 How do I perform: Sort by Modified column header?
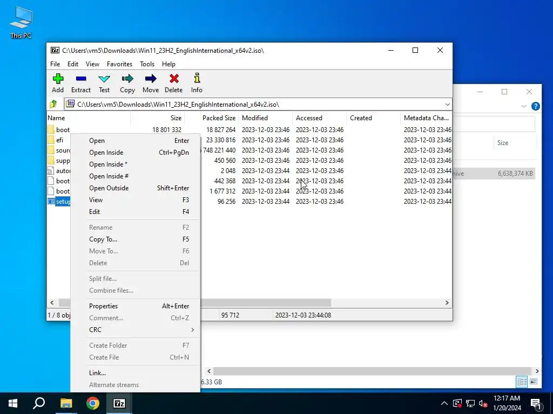tap(266, 118)
